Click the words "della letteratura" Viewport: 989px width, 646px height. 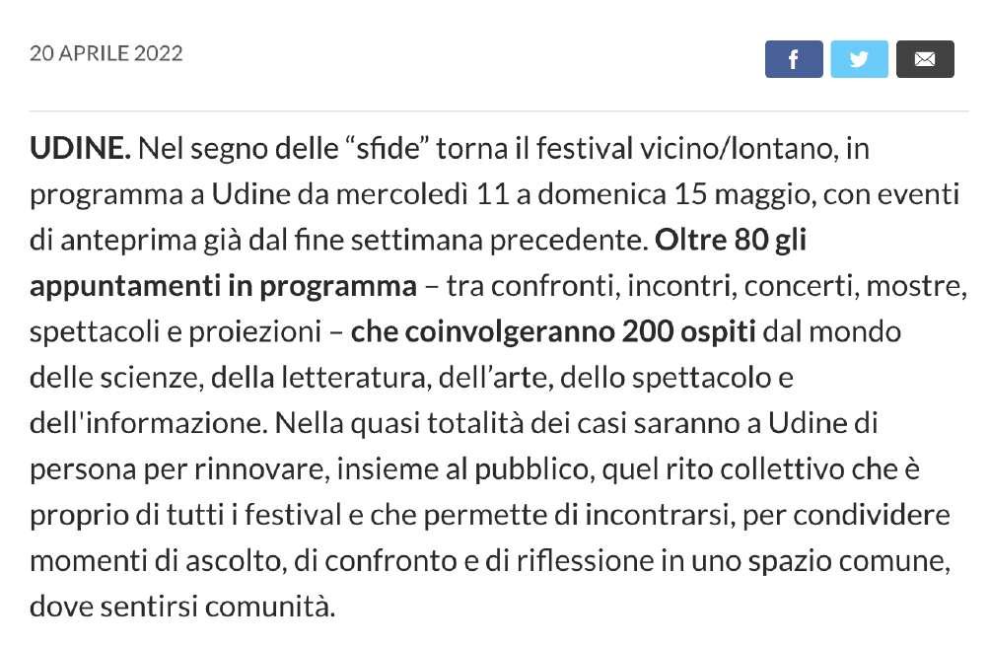pos(319,379)
